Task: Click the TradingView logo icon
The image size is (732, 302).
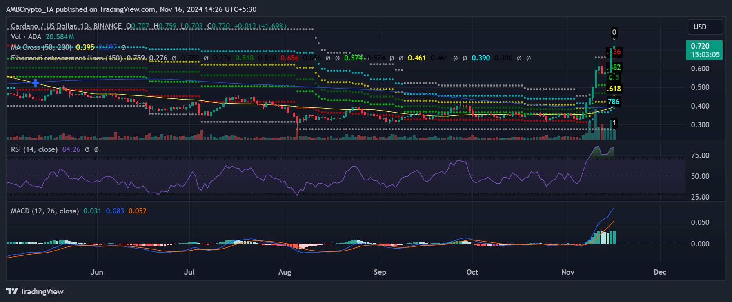Action: pyautogui.click(x=12, y=291)
